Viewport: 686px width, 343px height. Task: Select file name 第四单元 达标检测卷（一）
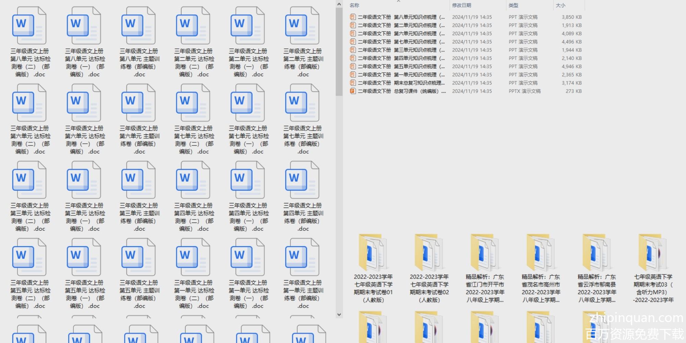click(x=248, y=217)
